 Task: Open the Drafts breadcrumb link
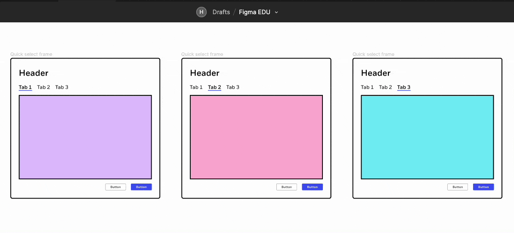click(x=221, y=12)
